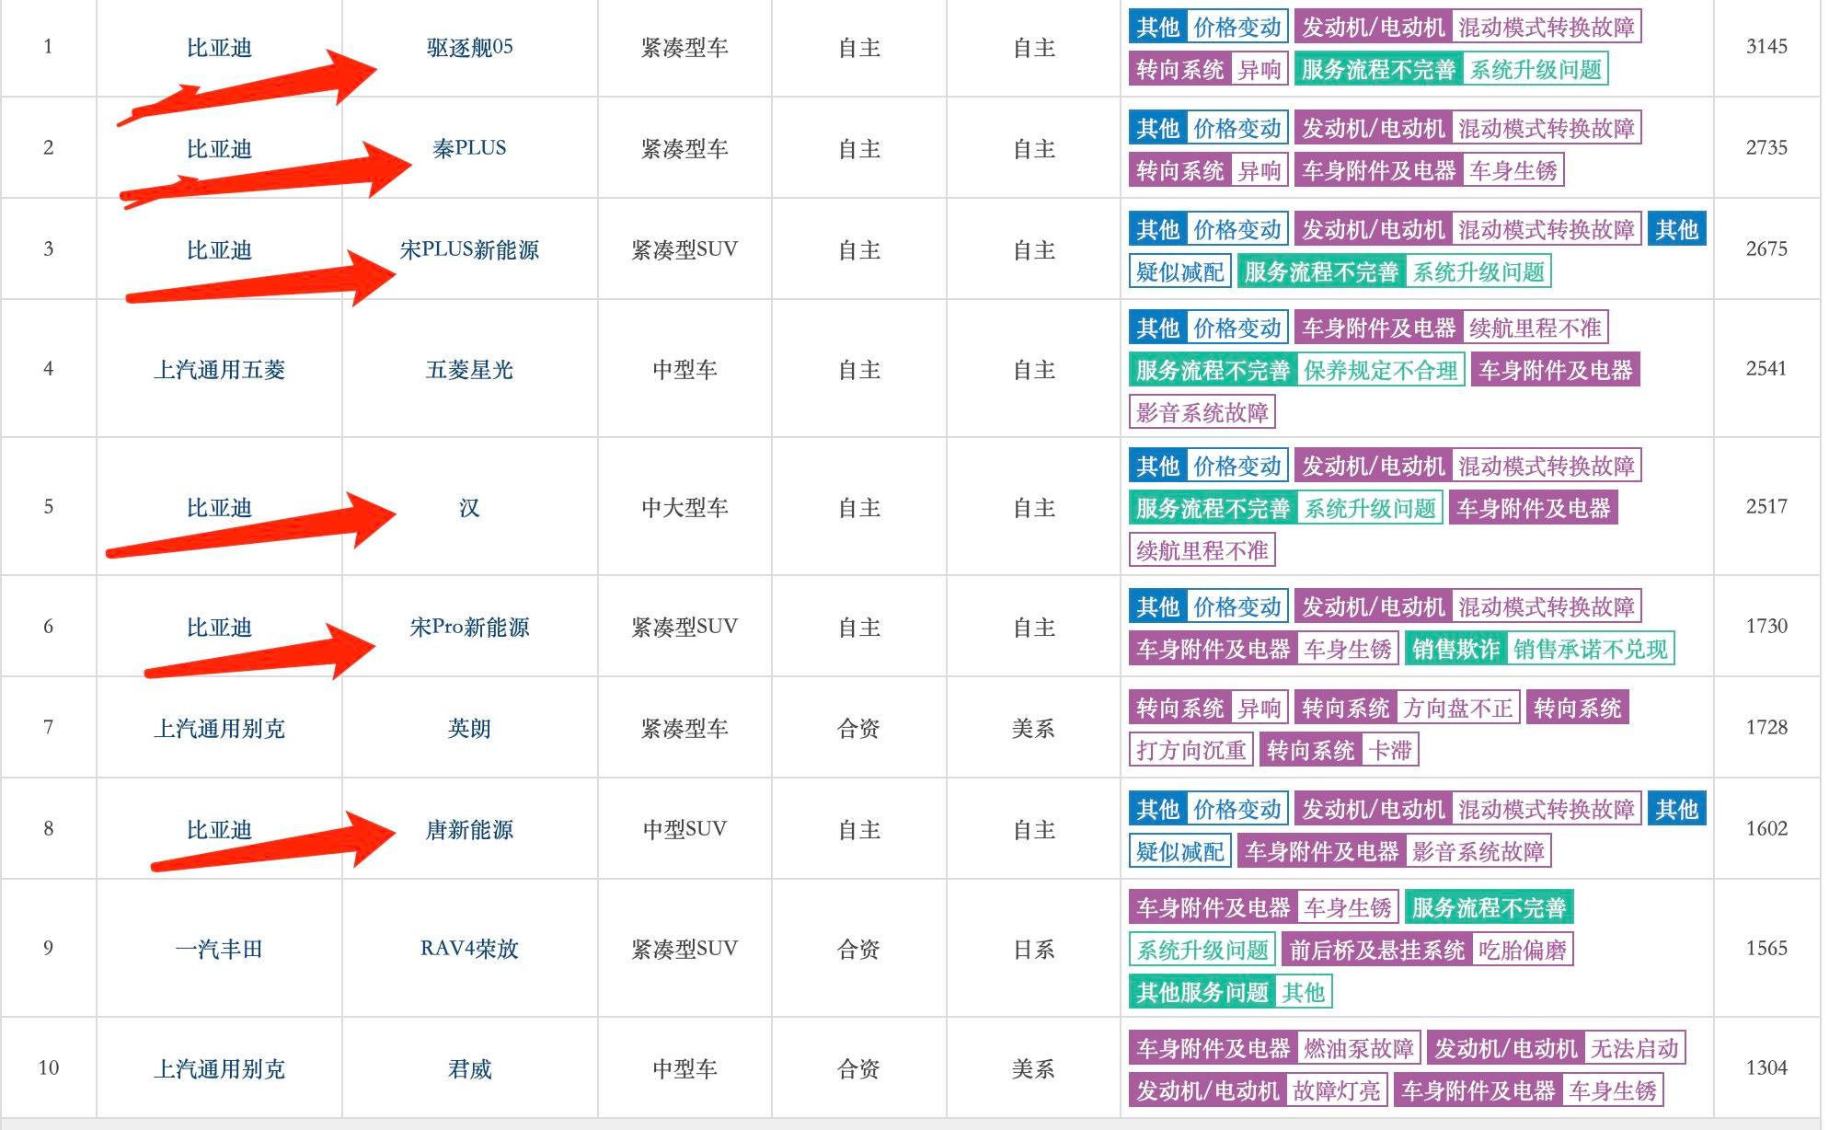Click complaint count 3145
The height and width of the screenshot is (1130, 1829).
[x=1766, y=47]
